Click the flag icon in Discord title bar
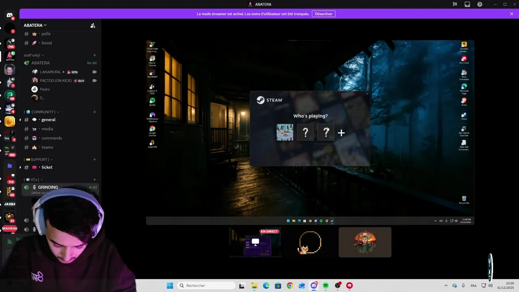The width and height of the screenshot is (519, 292). (455, 4)
